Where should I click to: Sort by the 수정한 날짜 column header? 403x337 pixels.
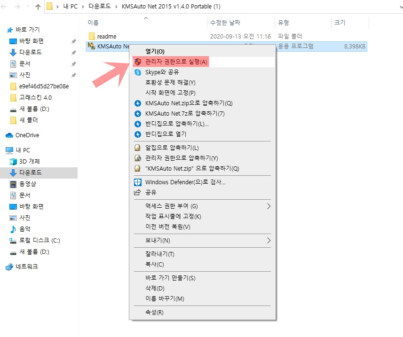(225, 23)
